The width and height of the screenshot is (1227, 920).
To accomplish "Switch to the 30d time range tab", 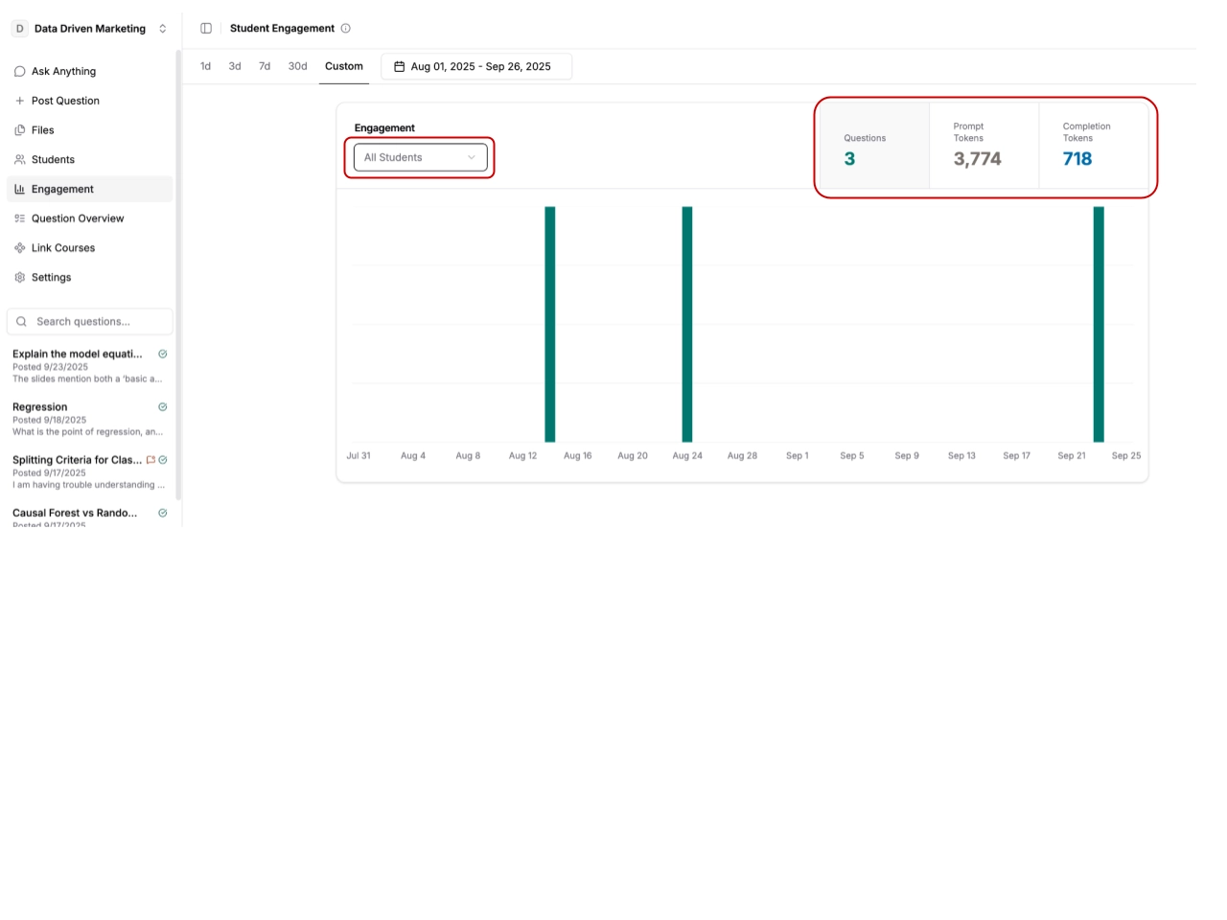I will pyautogui.click(x=297, y=67).
